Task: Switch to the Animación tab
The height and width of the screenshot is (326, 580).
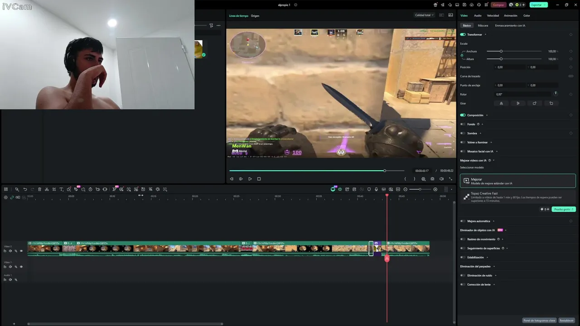Action: point(511,15)
